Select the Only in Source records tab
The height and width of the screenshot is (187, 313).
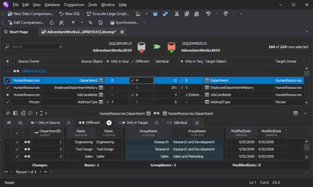tap(50, 123)
